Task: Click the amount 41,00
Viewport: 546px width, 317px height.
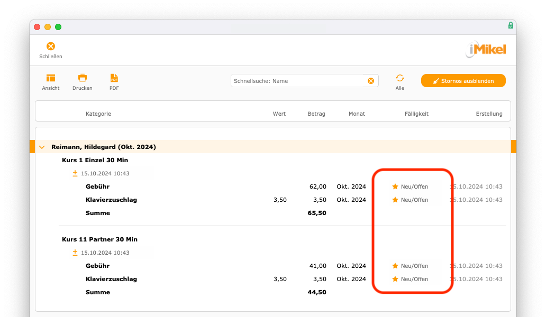Action: (x=318, y=266)
